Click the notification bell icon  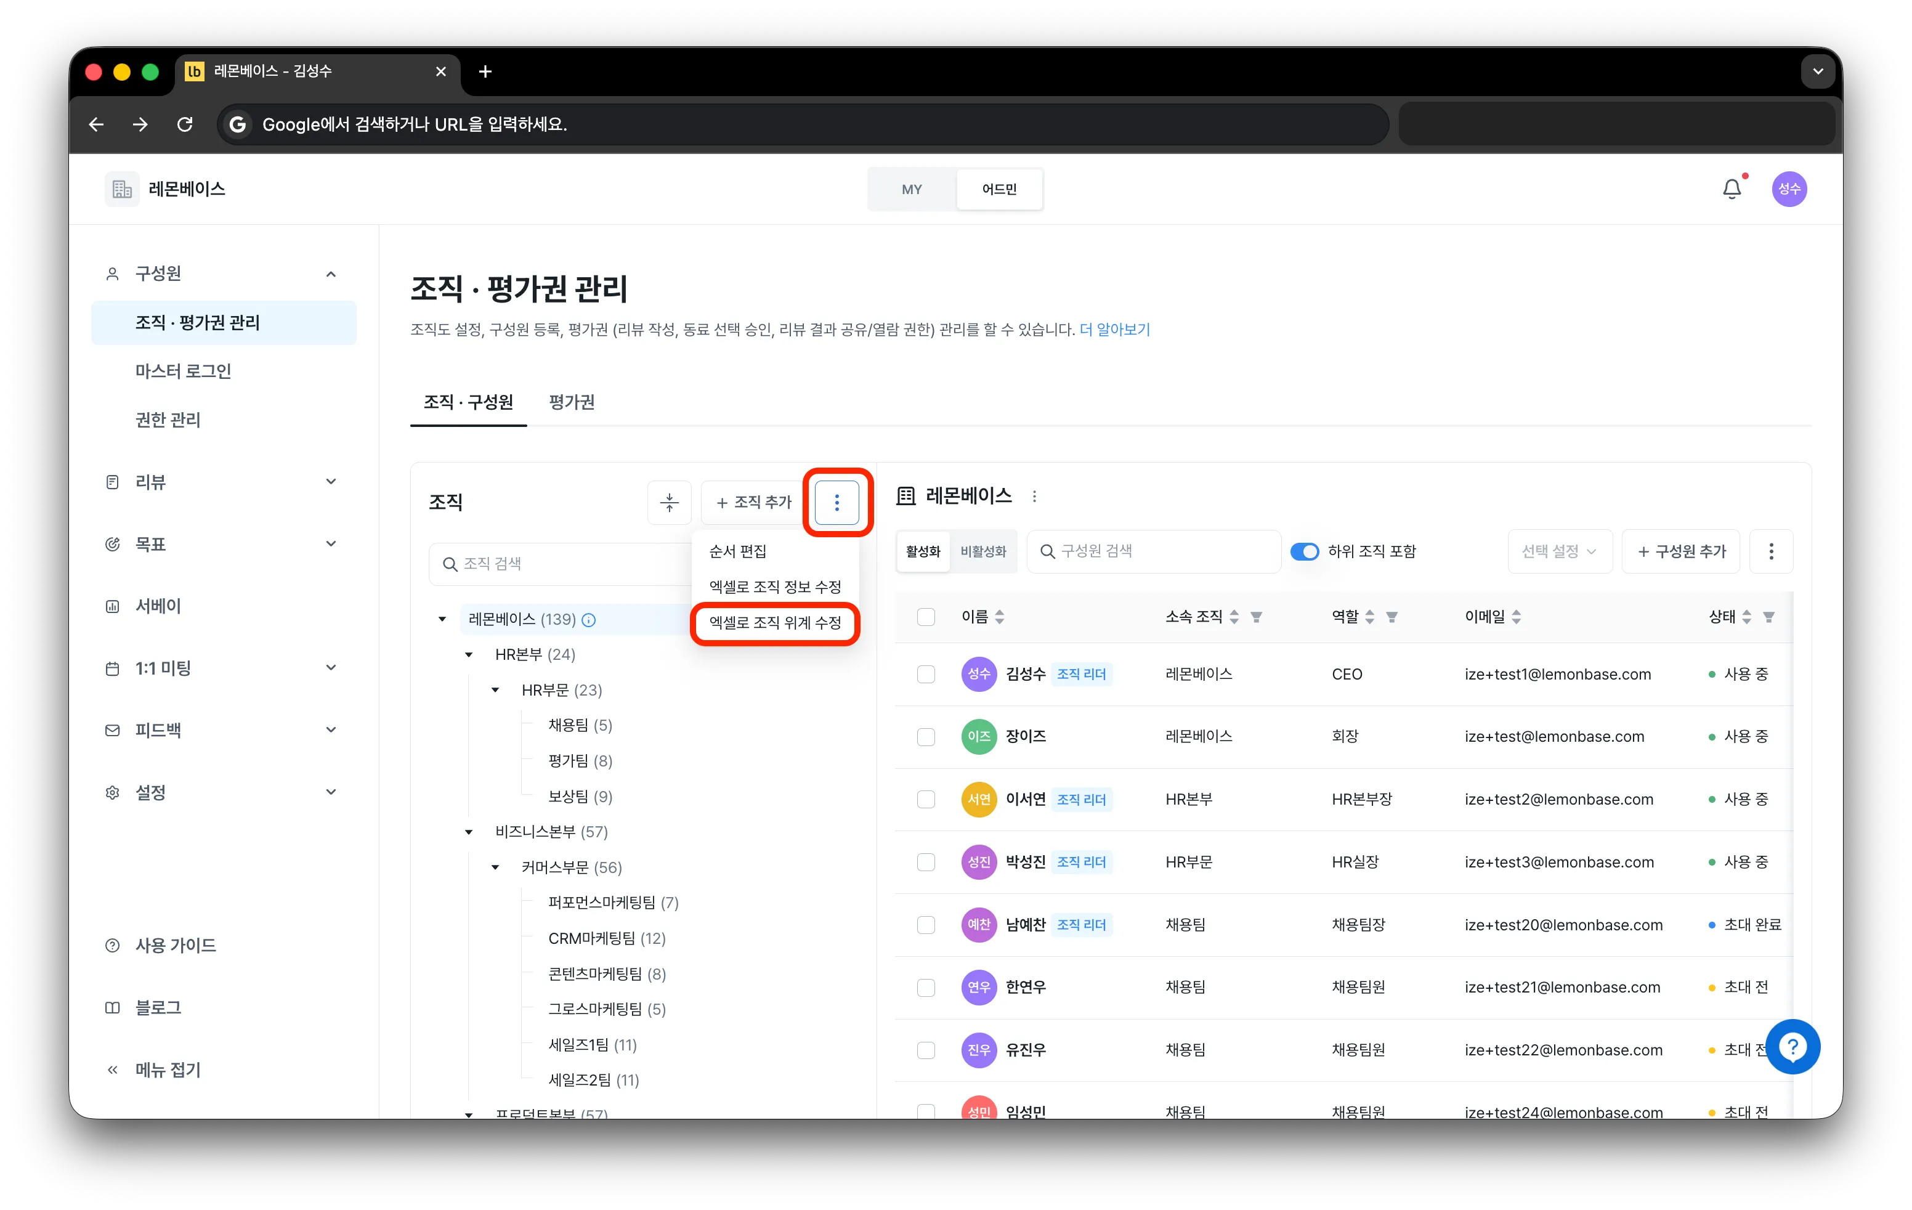point(1732,189)
